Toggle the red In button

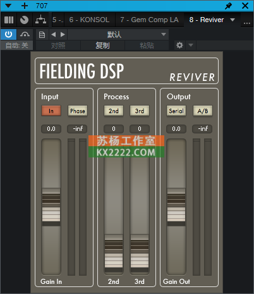tap(51, 111)
